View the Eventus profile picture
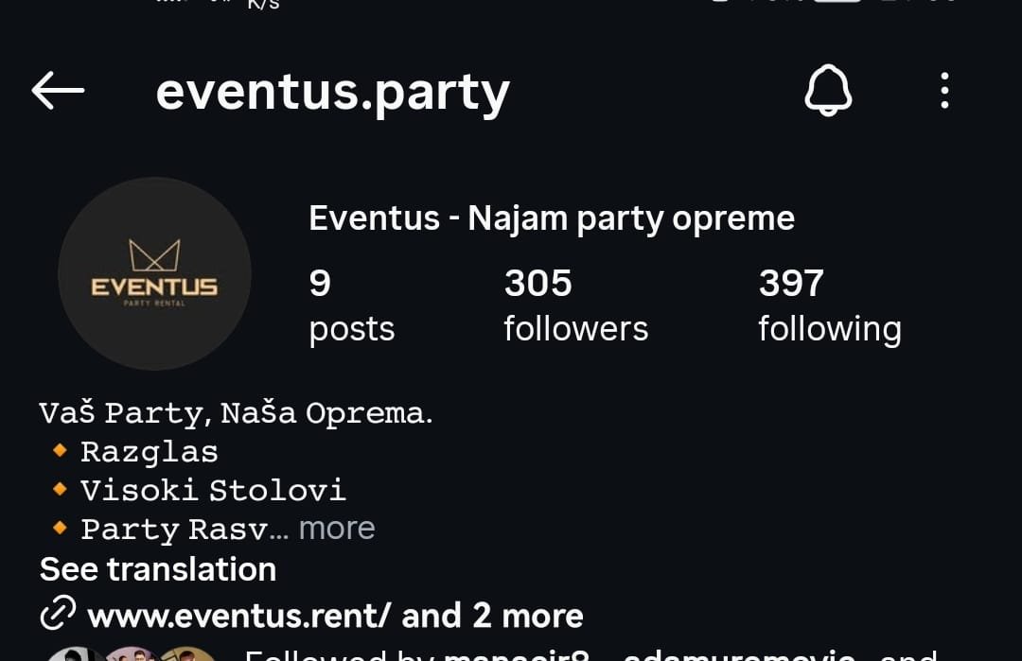Image resolution: width=1022 pixels, height=661 pixels. point(154,274)
